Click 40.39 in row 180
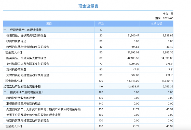Viewport: 191px width, 130px height. (x=170, y=126)
